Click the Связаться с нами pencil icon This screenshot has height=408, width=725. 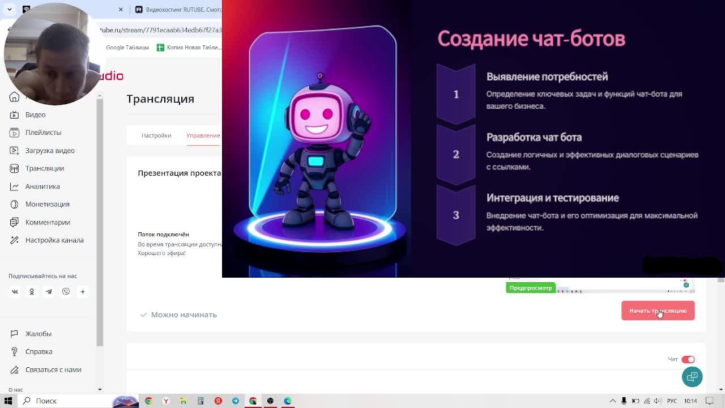click(x=15, y=369)
